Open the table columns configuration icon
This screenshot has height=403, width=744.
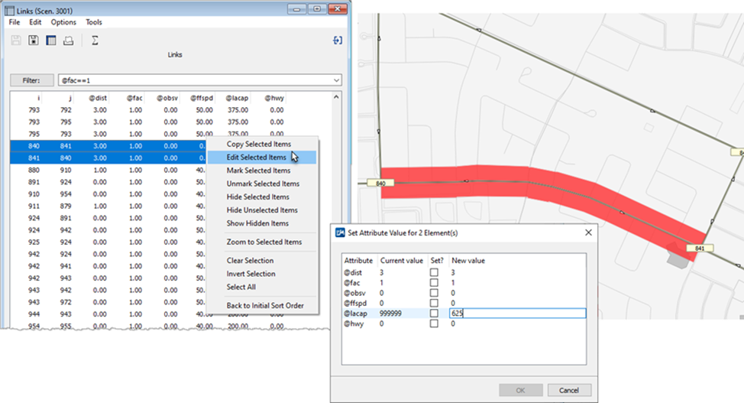pyautogui.click(x=50, y=41)
